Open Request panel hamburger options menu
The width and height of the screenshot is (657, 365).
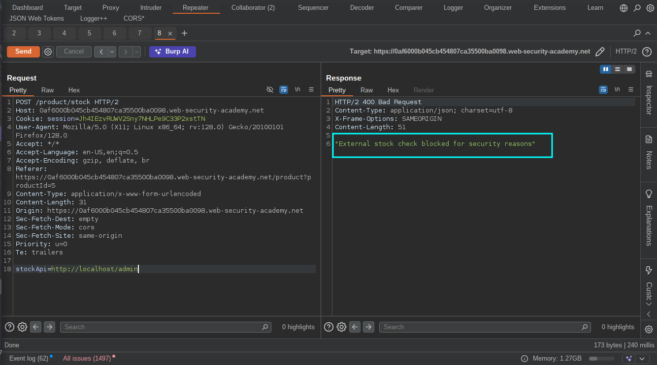[311, 89]
